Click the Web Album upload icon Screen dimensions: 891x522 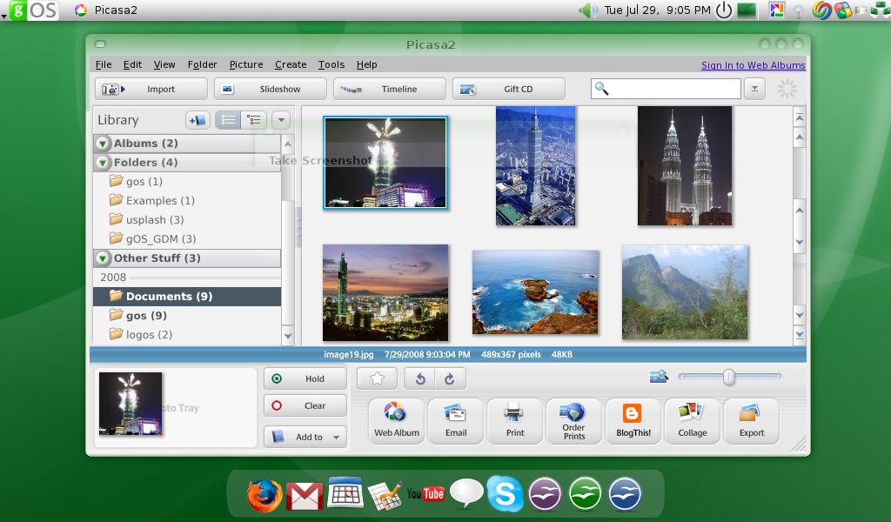pyautogui.click(x=396, y=421)
